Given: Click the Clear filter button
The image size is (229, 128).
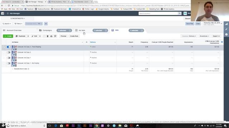Looking at the screenshot, I should pyautogui.click(x=198, y=24).
